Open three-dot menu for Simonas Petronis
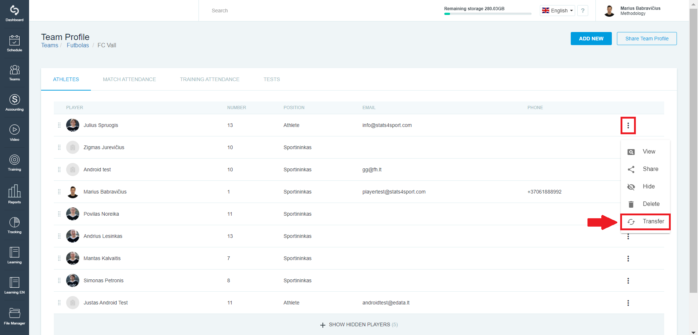The height and width of the screenshot is (335, 698). [628, 281]
